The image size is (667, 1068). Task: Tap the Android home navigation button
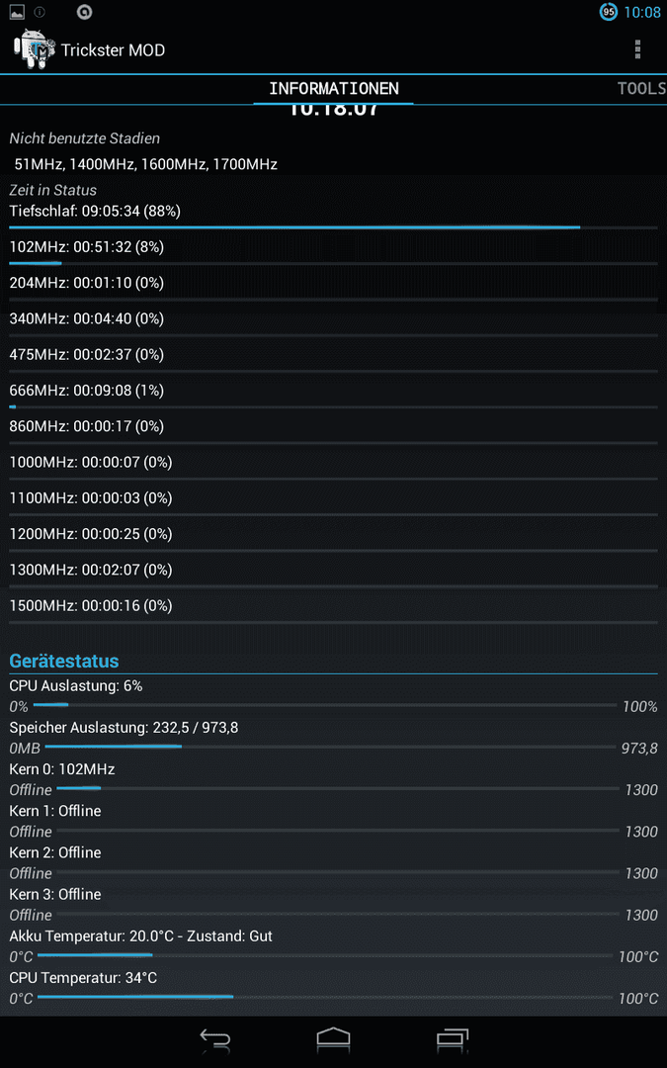click(334, 1040)
